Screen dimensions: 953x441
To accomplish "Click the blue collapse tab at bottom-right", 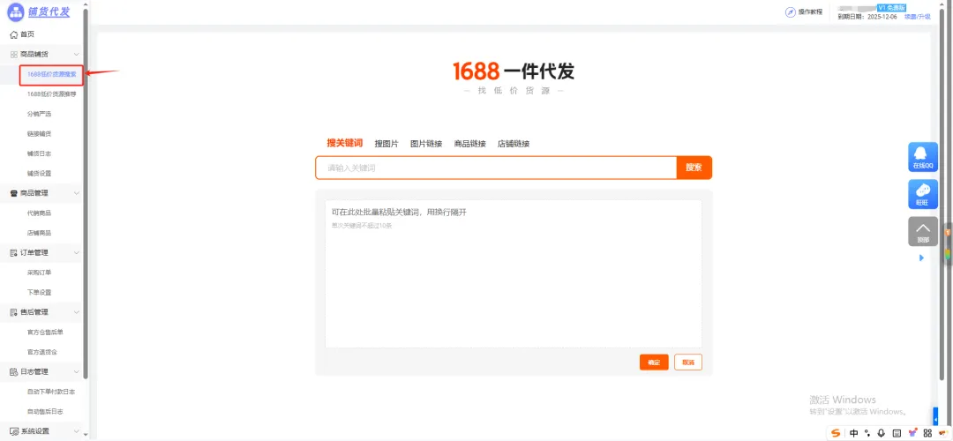I will pos(935,416).
